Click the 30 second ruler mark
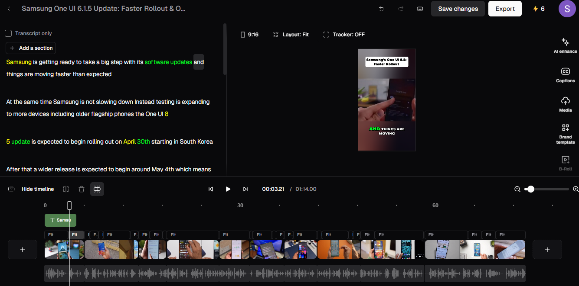Viewport: 579px width, 286px height. click(x=240, y=206)
